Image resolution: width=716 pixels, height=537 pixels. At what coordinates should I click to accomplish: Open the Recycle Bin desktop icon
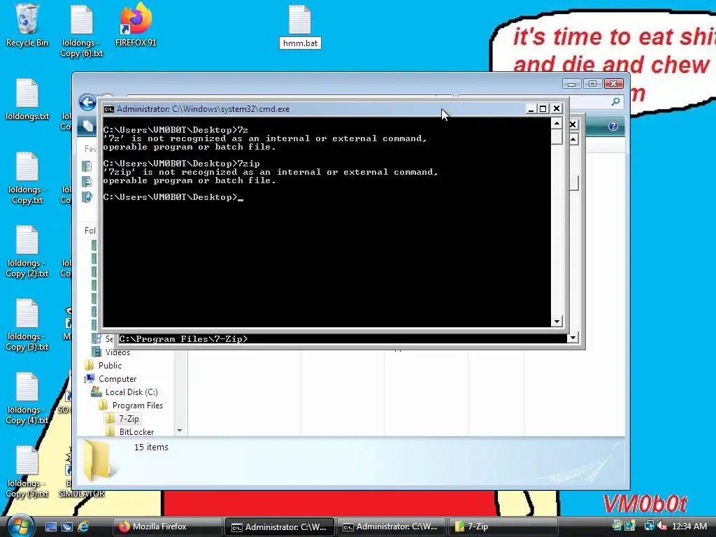(27, 26)
